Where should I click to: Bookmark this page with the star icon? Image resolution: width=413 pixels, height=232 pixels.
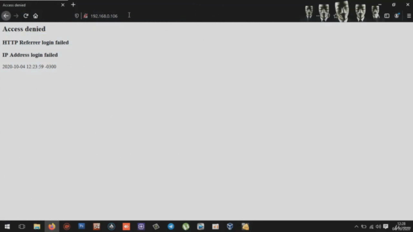click(336, 15)
